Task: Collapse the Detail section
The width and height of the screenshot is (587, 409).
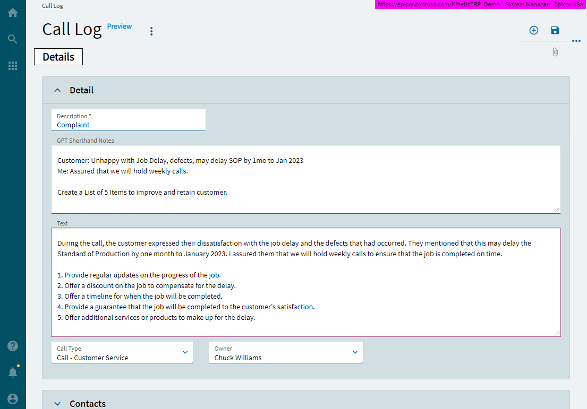Action: (x=57, y=90)
